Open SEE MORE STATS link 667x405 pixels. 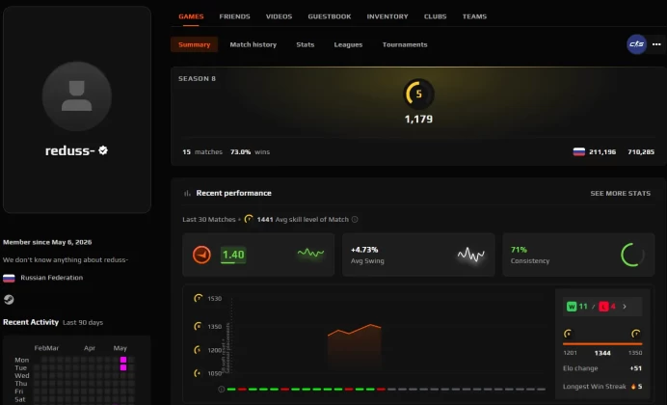pyautogui.click(x=620, y=193)
